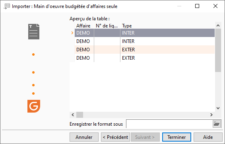Click the N° de lig... column header
The width and height of the screenshot is (225, 144).
coord(107,26)
